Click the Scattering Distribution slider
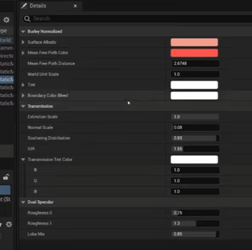 tap(195, 138)
